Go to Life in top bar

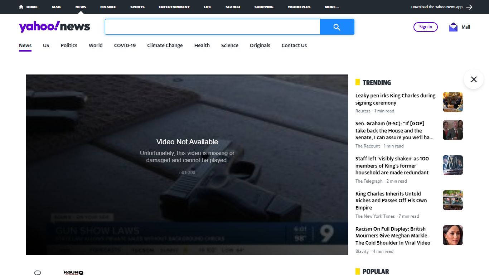pos(208,7)
